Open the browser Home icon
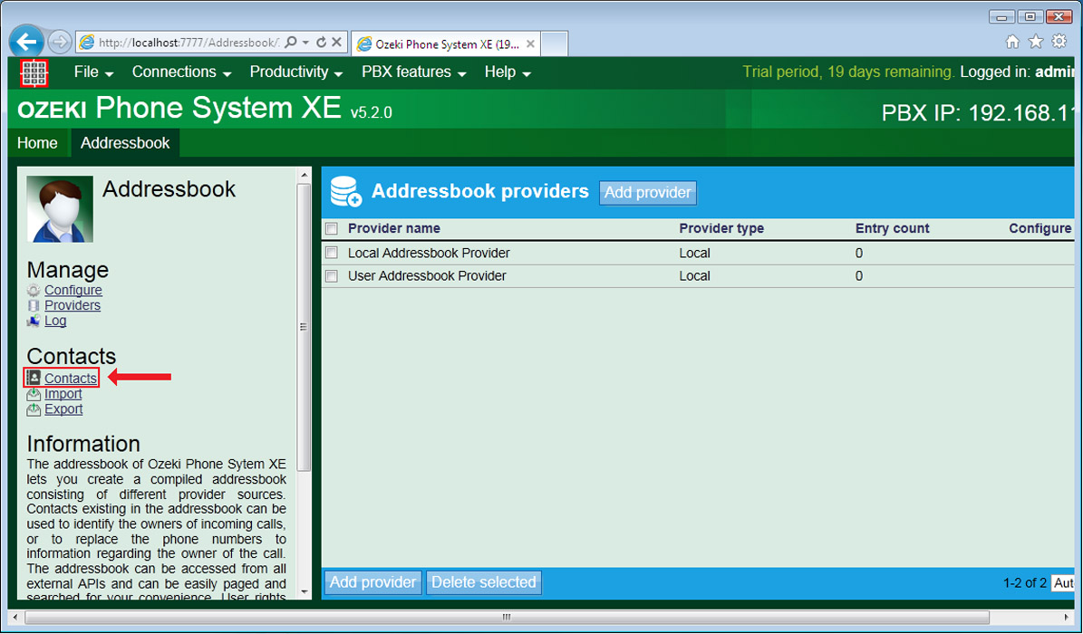 coord(1012,42)
